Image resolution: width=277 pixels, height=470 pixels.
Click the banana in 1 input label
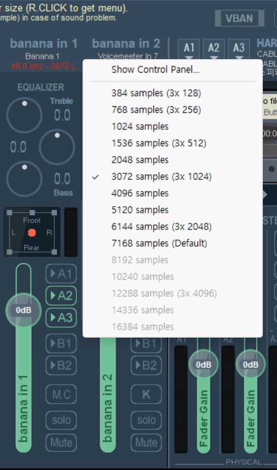pyautogui.click(x=44, y=44)
